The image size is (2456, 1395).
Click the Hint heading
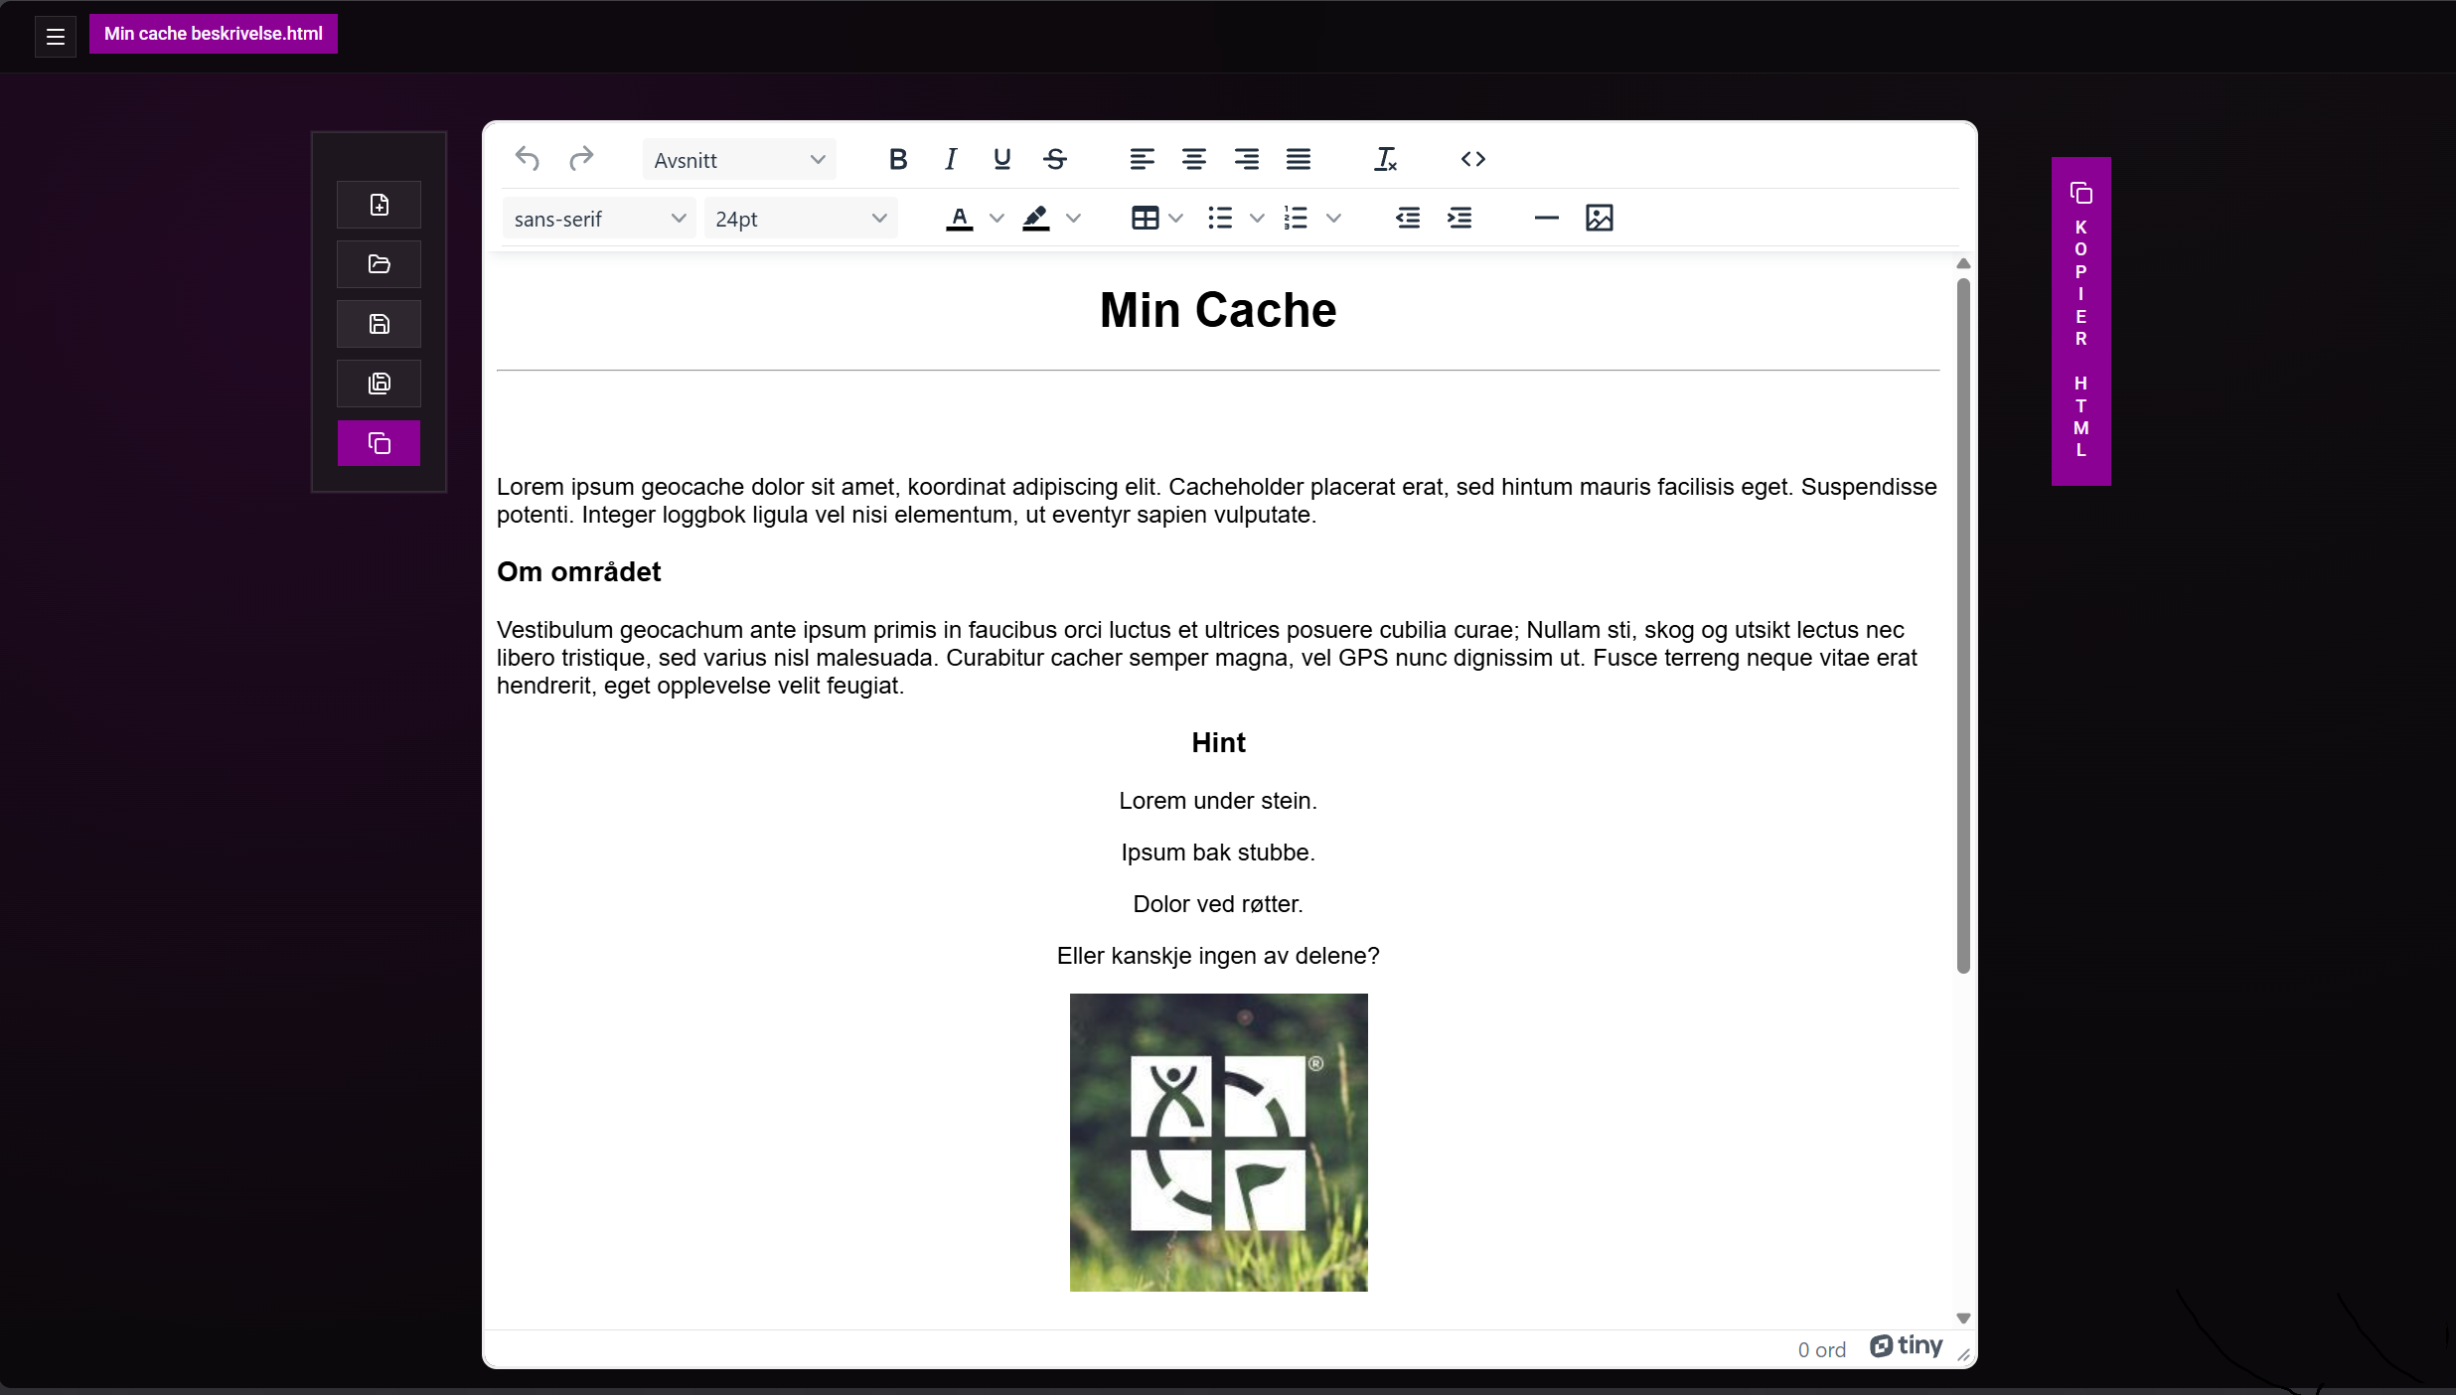[x=1218, y=742]
